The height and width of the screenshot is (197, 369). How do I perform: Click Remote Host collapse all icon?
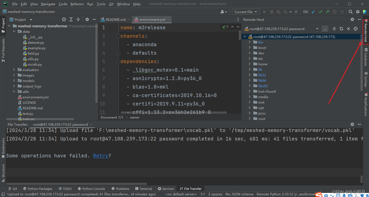tap(334, 29)
